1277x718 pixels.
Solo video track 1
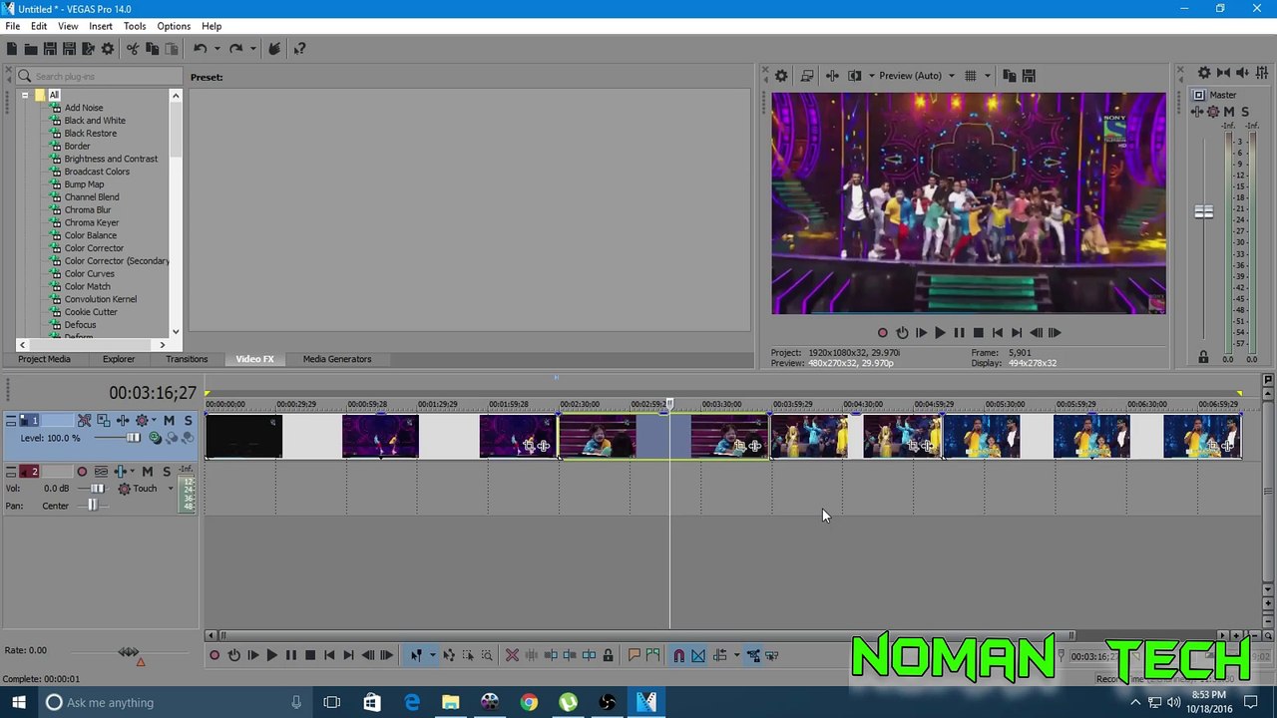point(188,421)
